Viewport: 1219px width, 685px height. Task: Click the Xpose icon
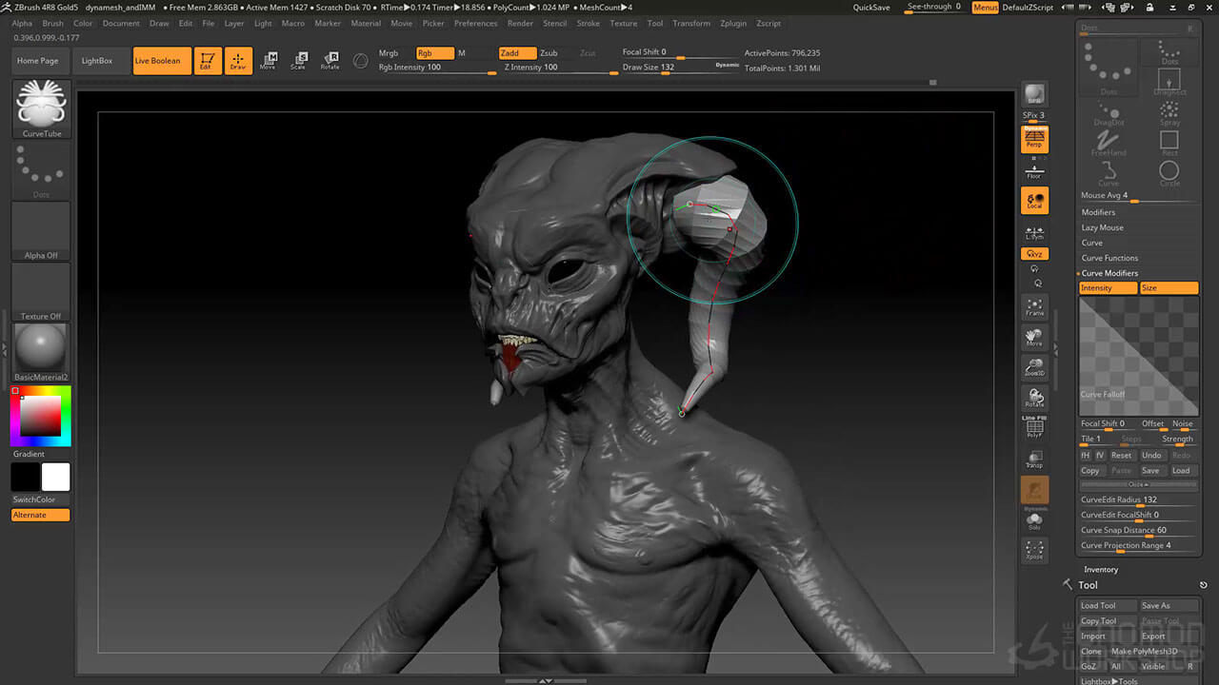1034,550
